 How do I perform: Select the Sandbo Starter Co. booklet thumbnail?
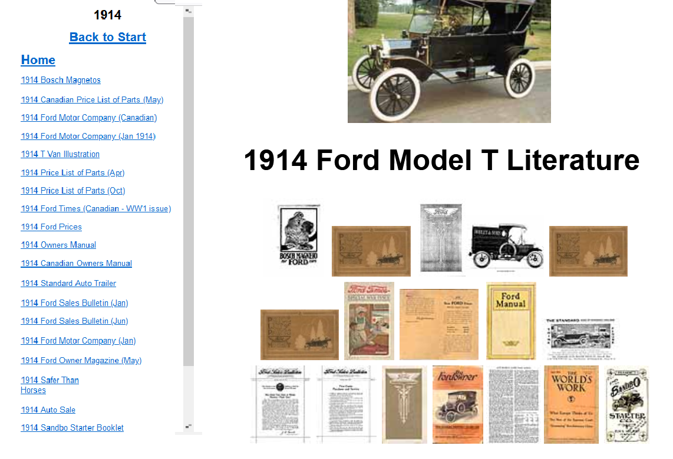click(626, 404)
